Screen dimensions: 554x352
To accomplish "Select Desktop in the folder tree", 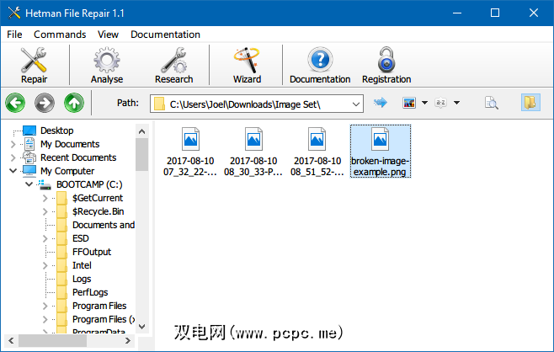I will 57,131.
